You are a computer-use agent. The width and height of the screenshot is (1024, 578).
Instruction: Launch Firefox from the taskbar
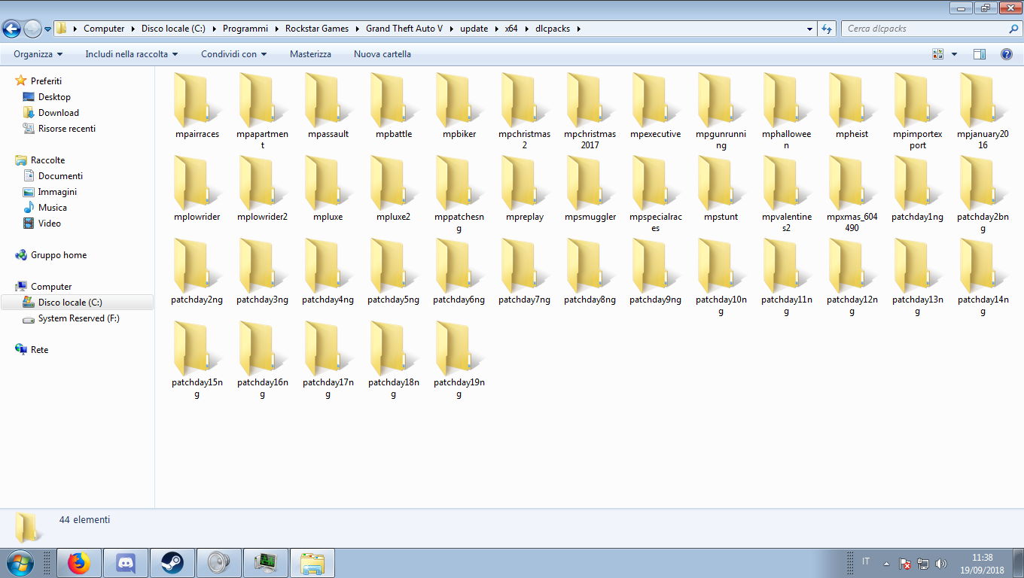[x=79, y=563]
